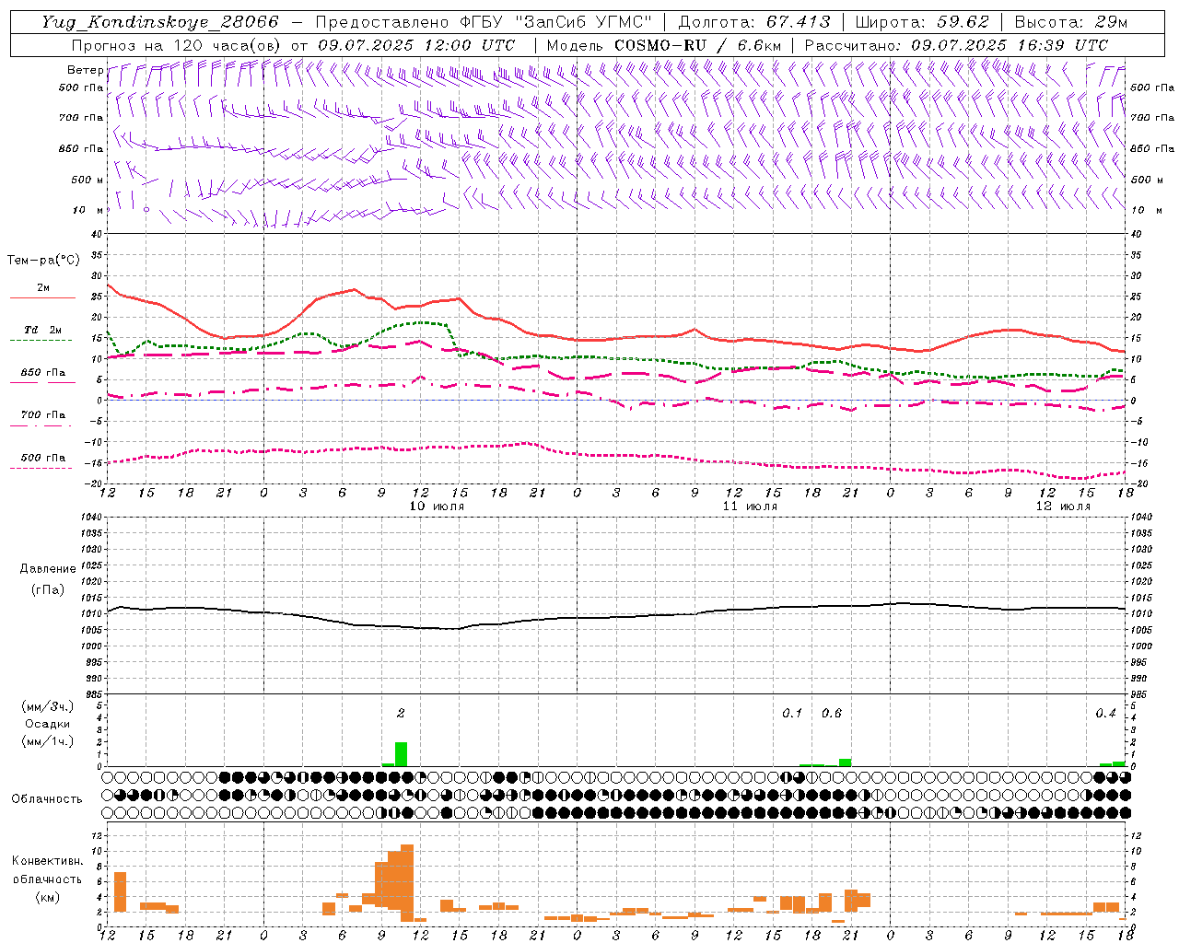
Task: Click the 850 гПа temperature legend entry
Action: coord(43,373)
